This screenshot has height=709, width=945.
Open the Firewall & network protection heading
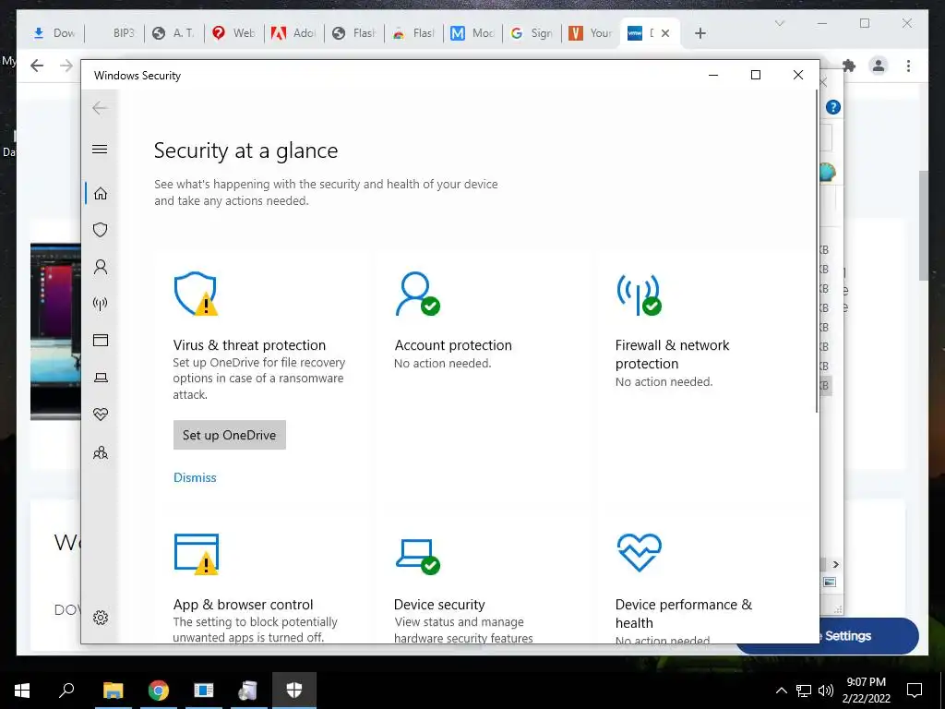tap(673, 354)
